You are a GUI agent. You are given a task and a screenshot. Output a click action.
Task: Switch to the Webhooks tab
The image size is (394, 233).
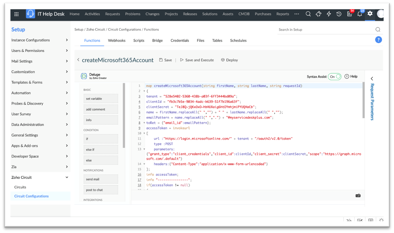[x=117, y=40]
